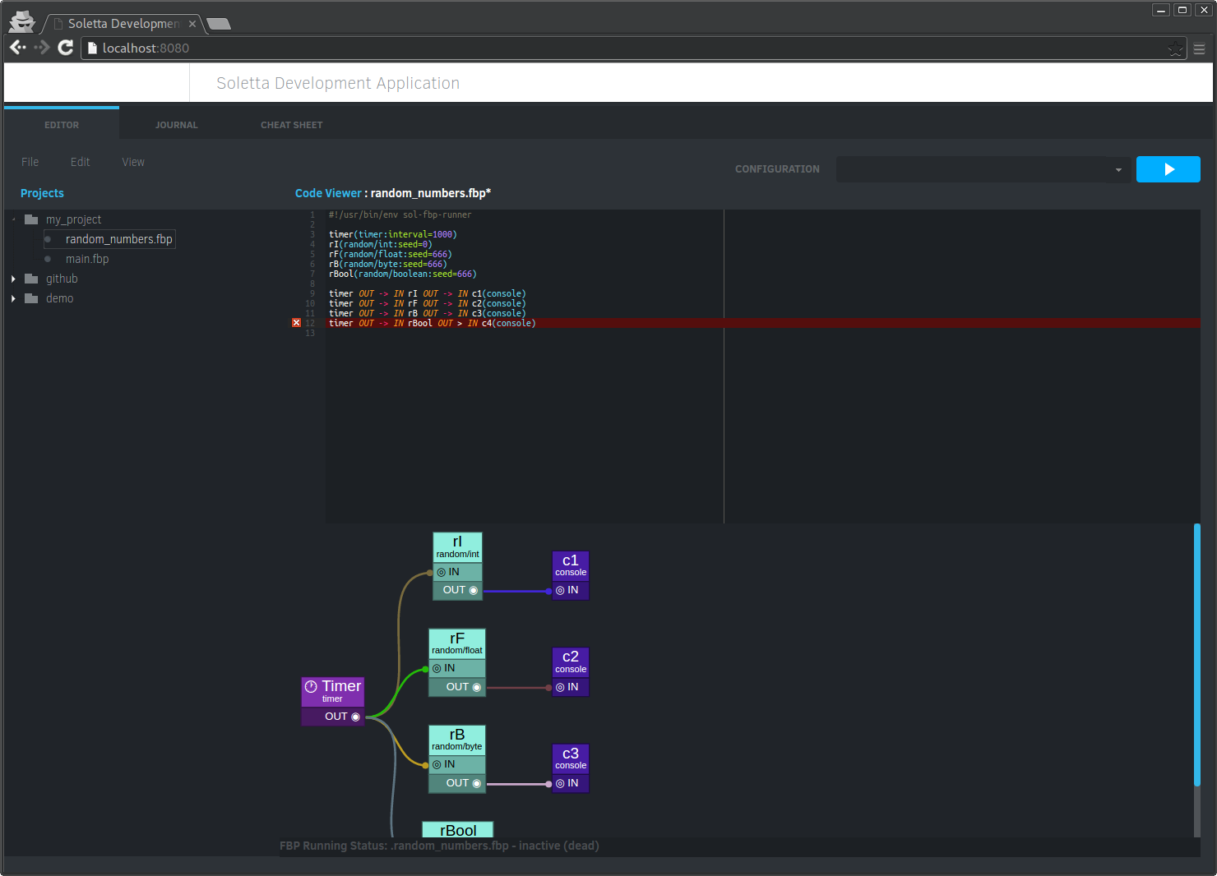Image resolution: width=1217 pixels, height=876 pixels.
Task: Click the error marker on line 12
Action: click(x=297, y=323)
